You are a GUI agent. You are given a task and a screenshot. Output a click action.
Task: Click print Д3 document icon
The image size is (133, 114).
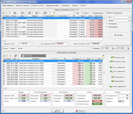(x=36, y=13)
